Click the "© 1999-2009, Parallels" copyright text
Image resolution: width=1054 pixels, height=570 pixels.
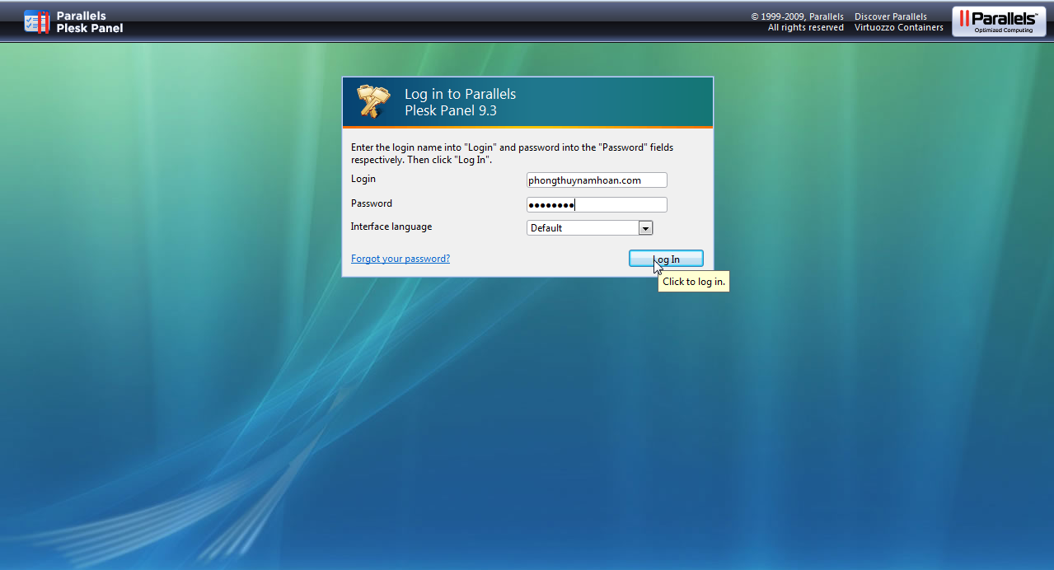click(797, 16)
